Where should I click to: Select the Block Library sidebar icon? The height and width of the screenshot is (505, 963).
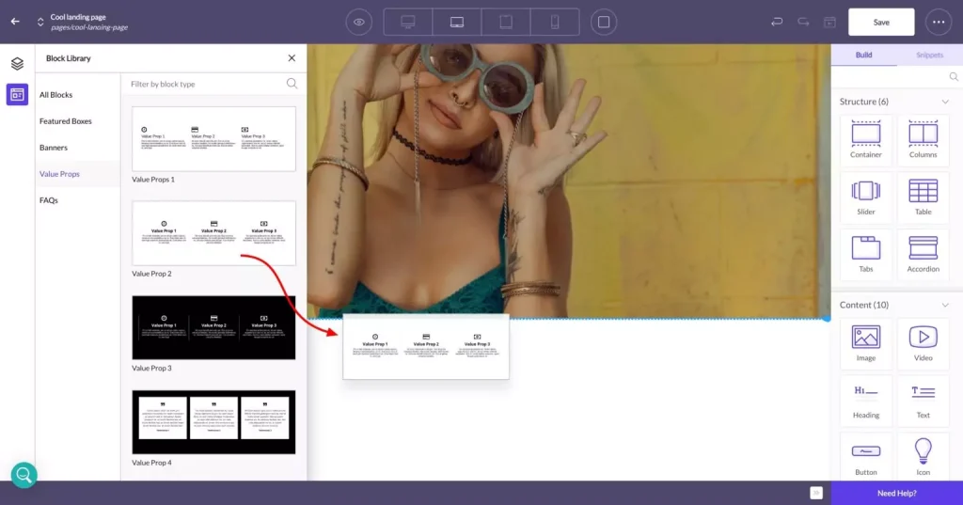(x=17, y=95)
